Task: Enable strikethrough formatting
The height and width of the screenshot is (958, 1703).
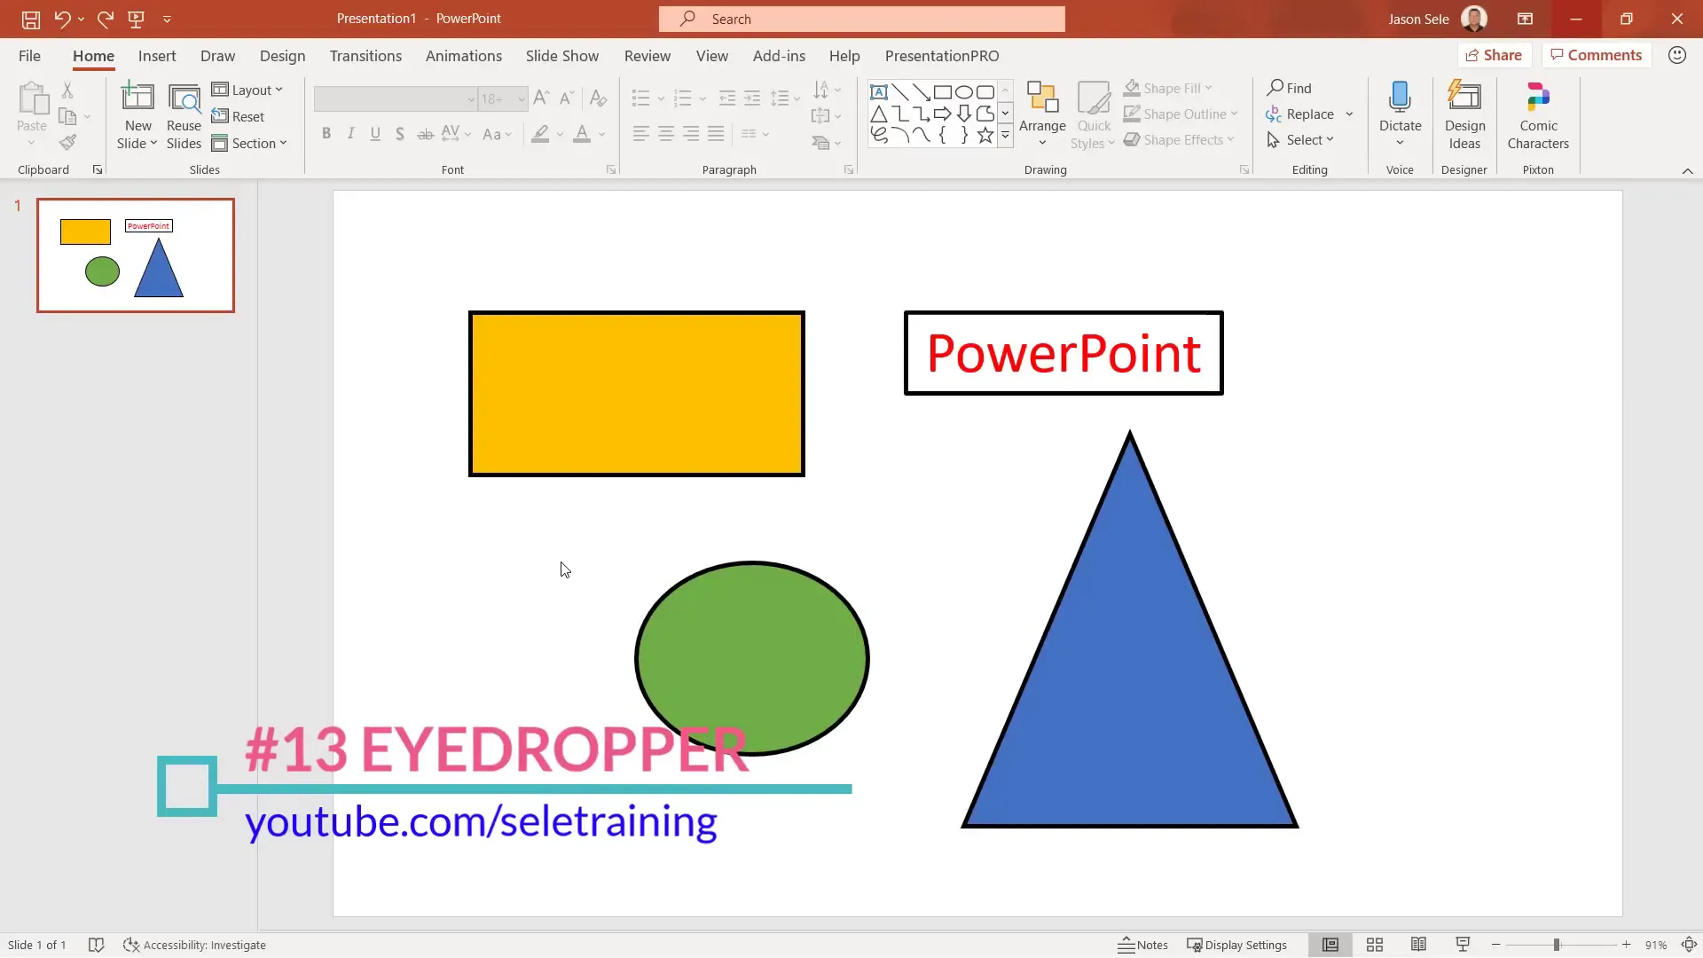Action: tap(425, 133)
